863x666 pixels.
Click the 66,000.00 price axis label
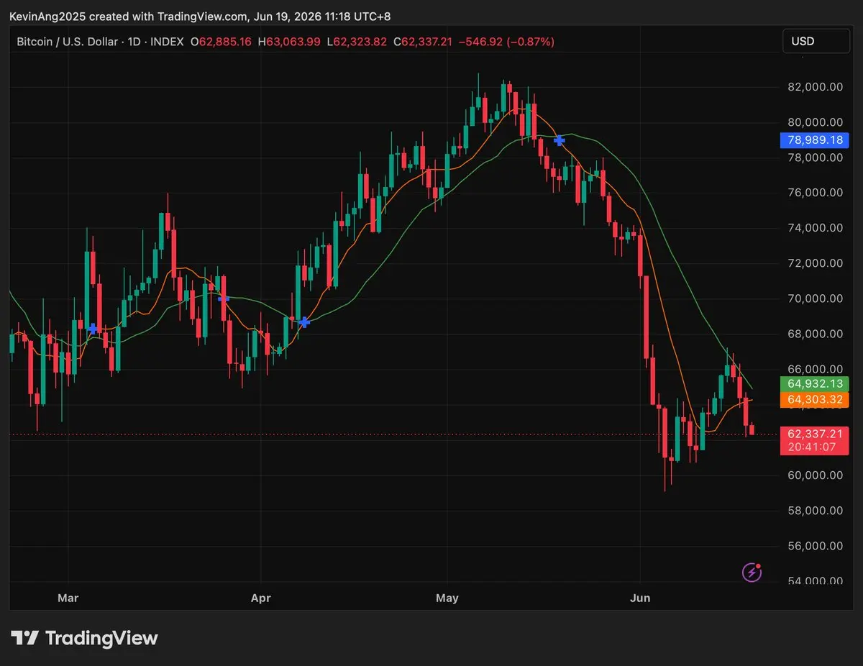click(816, 370)
